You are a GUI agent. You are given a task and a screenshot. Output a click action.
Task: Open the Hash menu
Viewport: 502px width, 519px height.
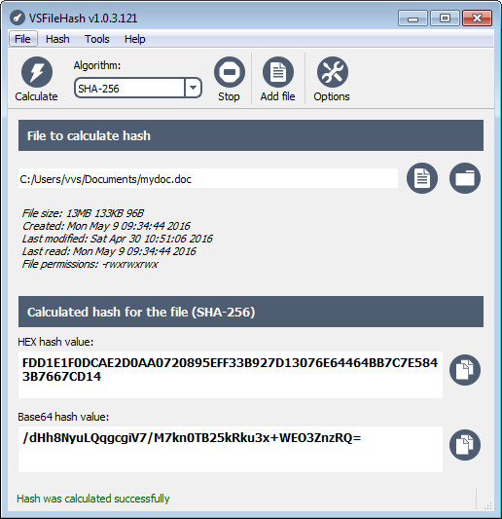tap(57, 39)
